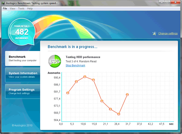This screenshot has width=182, height=134.
Task: Select the Benchmark sidebar tab
Action: pos(23,58)
